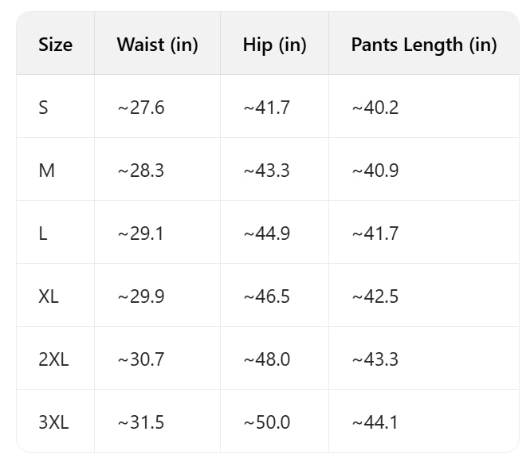Click the Hip (in) column header

274,45
